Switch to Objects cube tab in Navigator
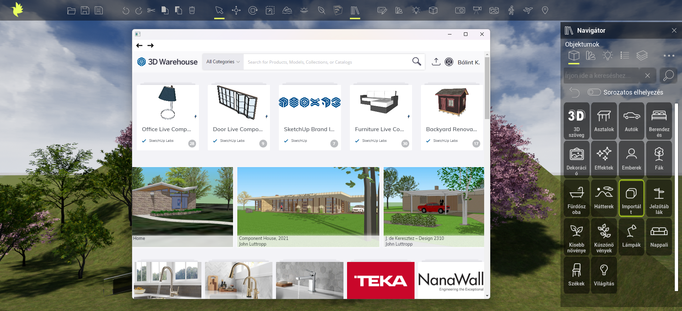This screenshot has width=682, height=311. click(574, 55)
